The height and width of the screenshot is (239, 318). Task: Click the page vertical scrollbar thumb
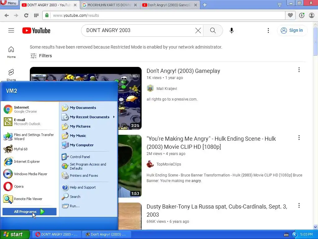(315, 41)
